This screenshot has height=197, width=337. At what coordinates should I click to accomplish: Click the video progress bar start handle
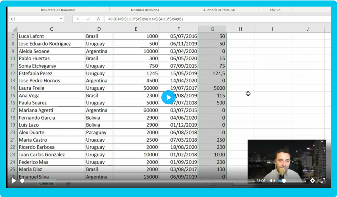[22, 181]
